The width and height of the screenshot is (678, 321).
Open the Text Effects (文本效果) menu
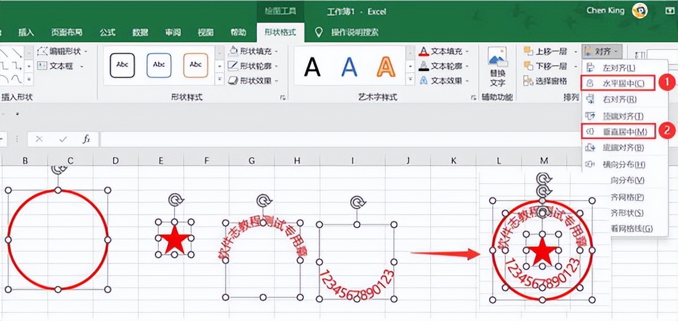[x=445, y=80]
